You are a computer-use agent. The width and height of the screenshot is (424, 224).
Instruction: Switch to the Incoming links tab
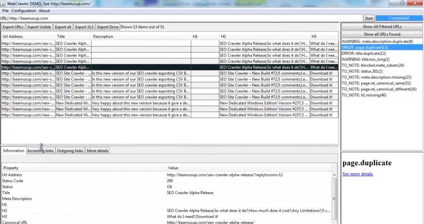[41, 151]
